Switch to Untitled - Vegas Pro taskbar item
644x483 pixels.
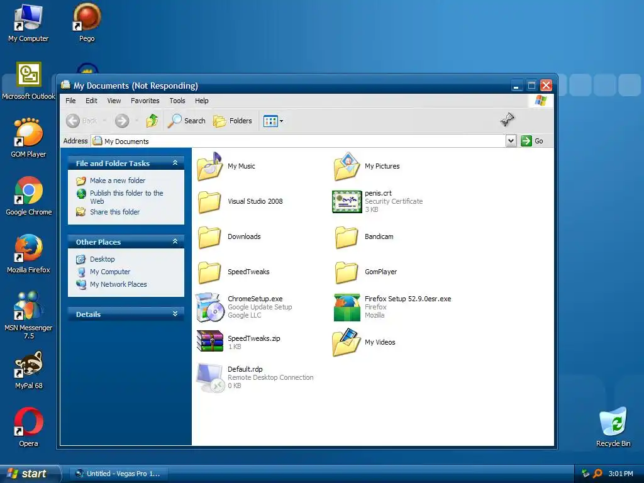[x=118, y=474]
